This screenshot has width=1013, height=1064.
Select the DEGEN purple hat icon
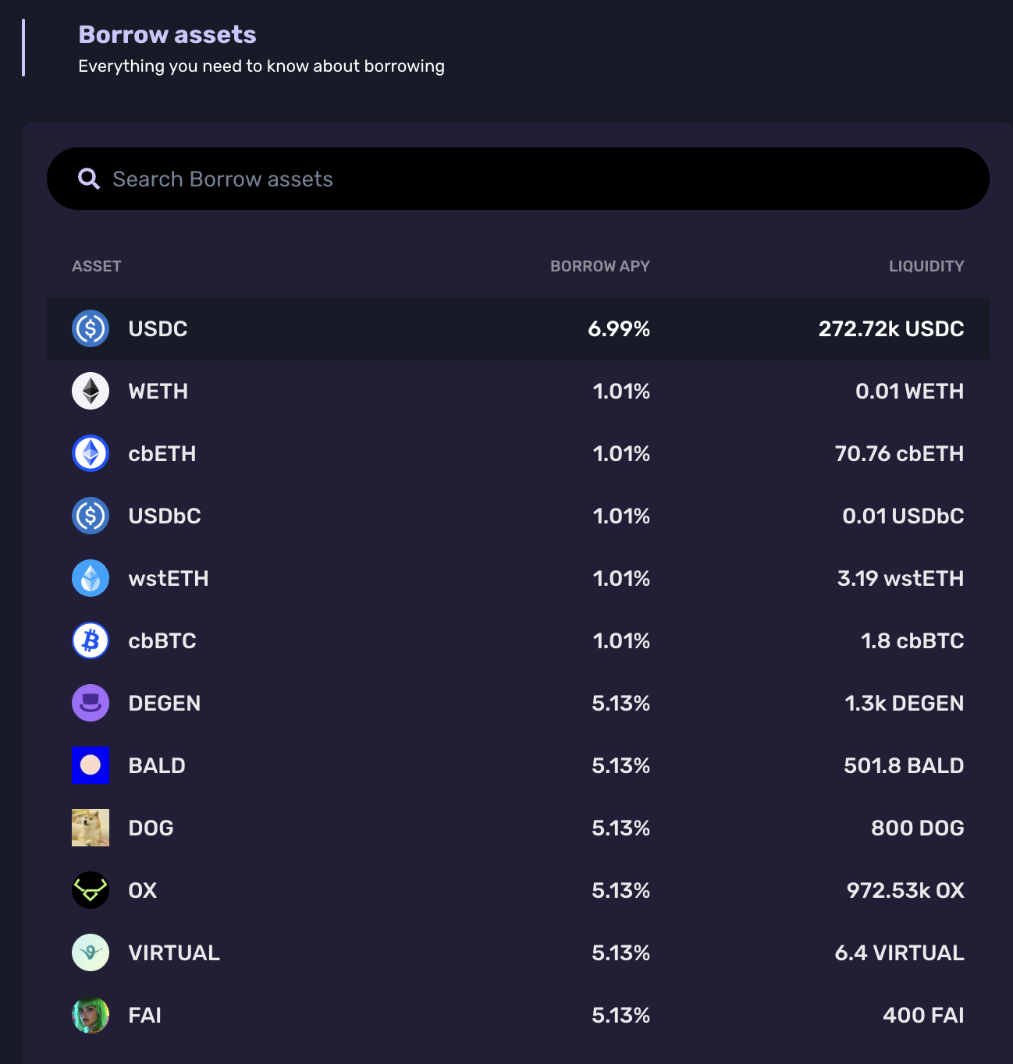tap(91, 703)
